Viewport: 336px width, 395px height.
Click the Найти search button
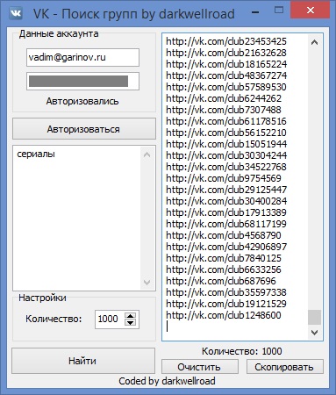coord(83,361)
